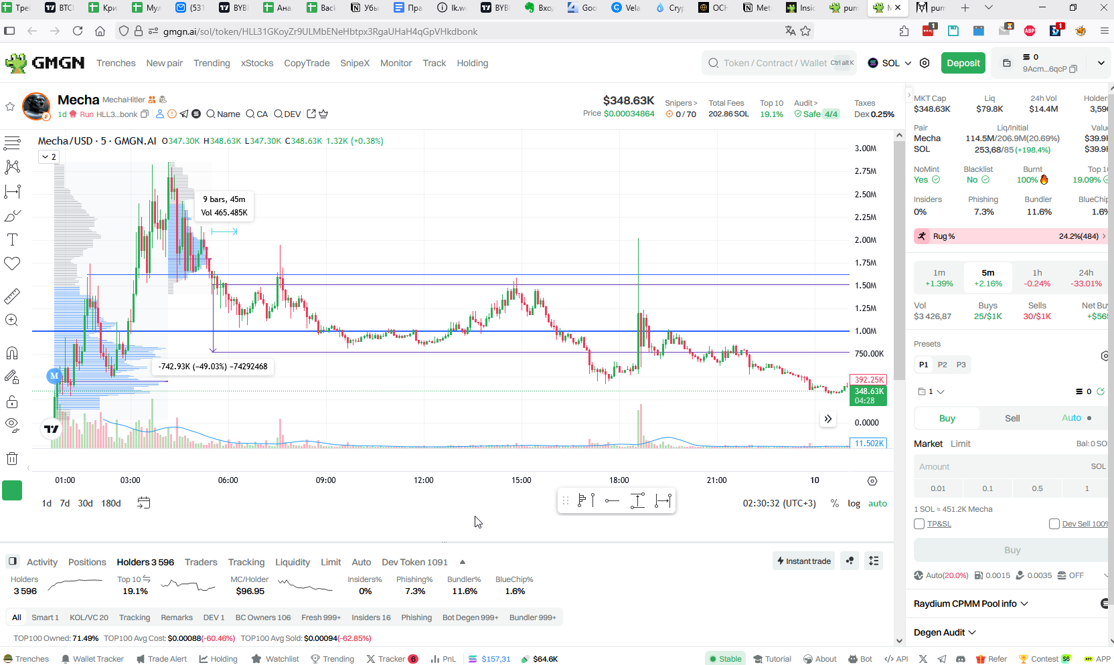The height and width of the screenshot is (665, 1114).
Task: Toggle the auto scale option
Action: click(878, 503)
